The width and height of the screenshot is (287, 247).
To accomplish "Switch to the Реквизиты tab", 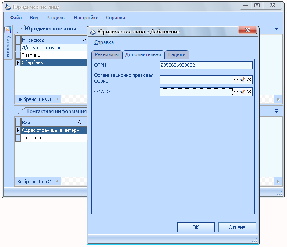I will pos(107,54).
